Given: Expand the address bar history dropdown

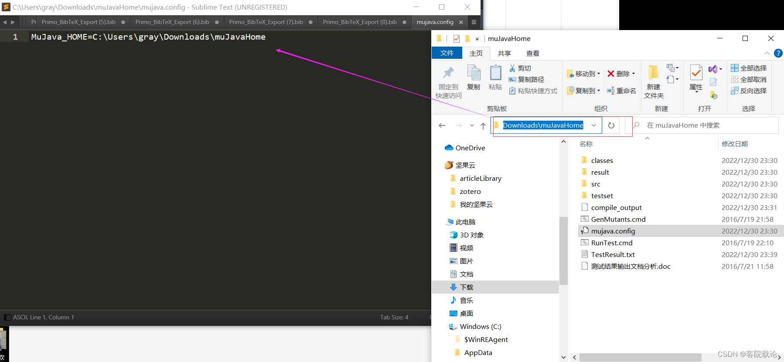Looking at the screenshot, I should [594, 125].
